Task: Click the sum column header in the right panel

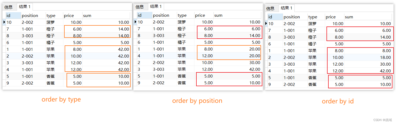Action: (x=368, y=17)
